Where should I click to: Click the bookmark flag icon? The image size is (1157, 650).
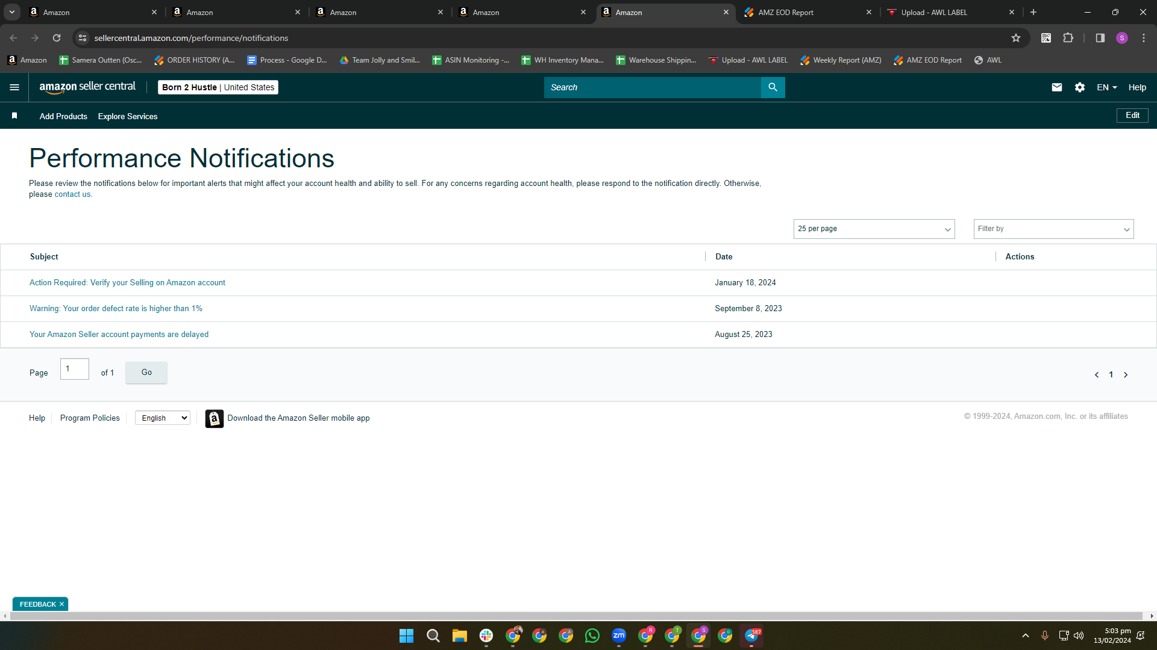pyautogui.click(x=14, y=116)
